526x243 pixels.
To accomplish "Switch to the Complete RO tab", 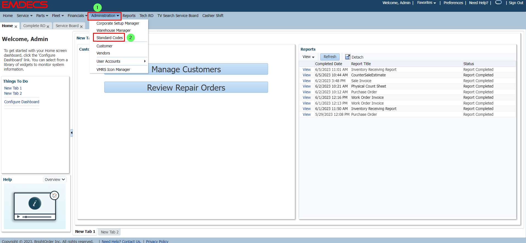I will tap(34, 26).
